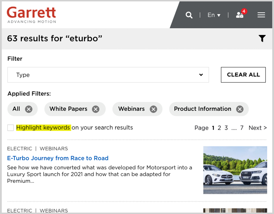Screen dimensions: 274x214
Task: Go to results page 3
Action: pos(226,128)
